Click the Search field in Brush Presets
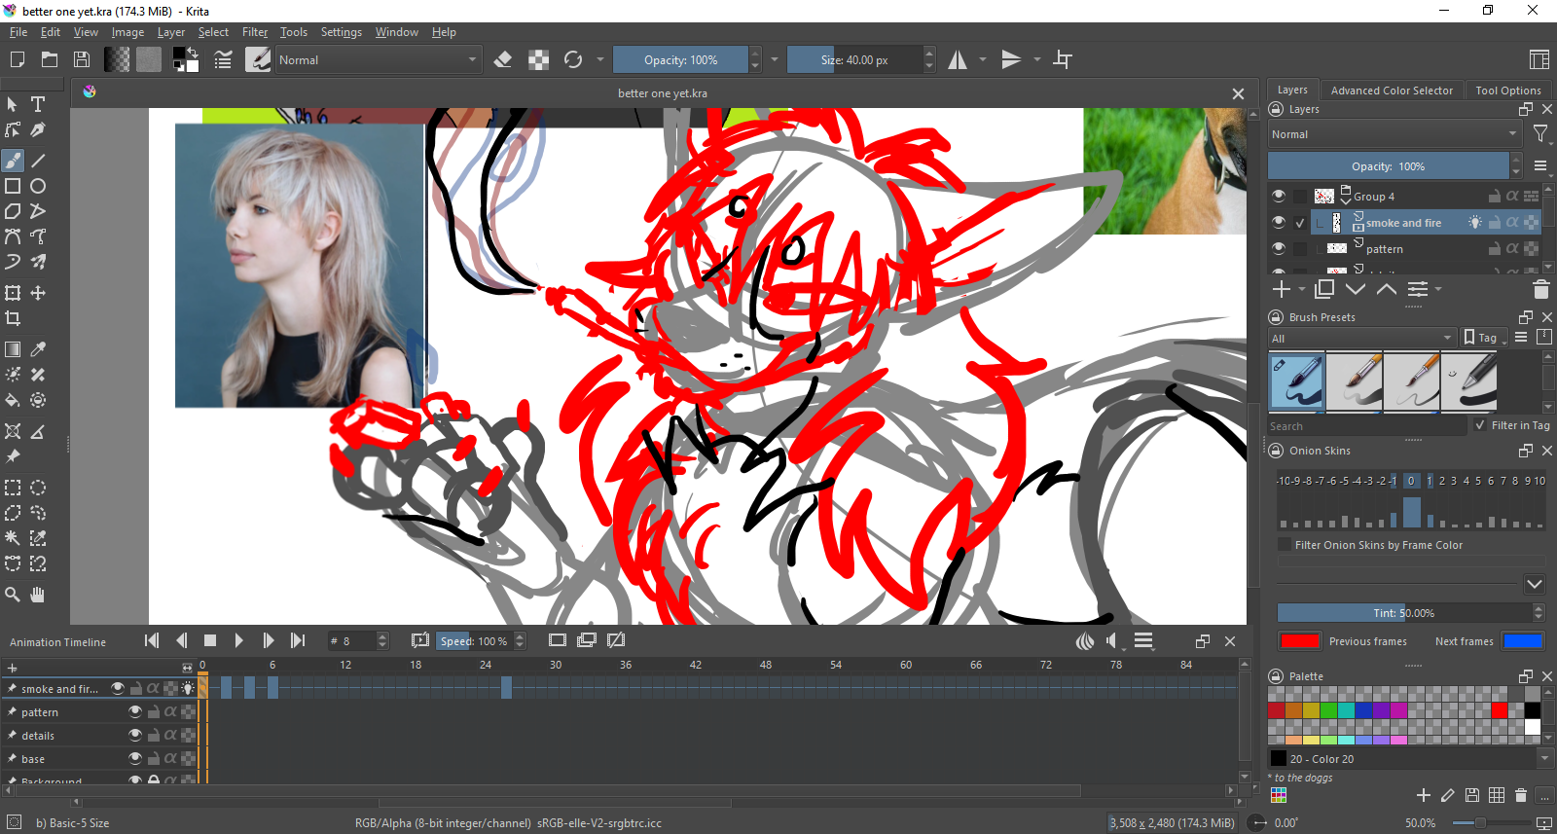 pos(1365,426)
